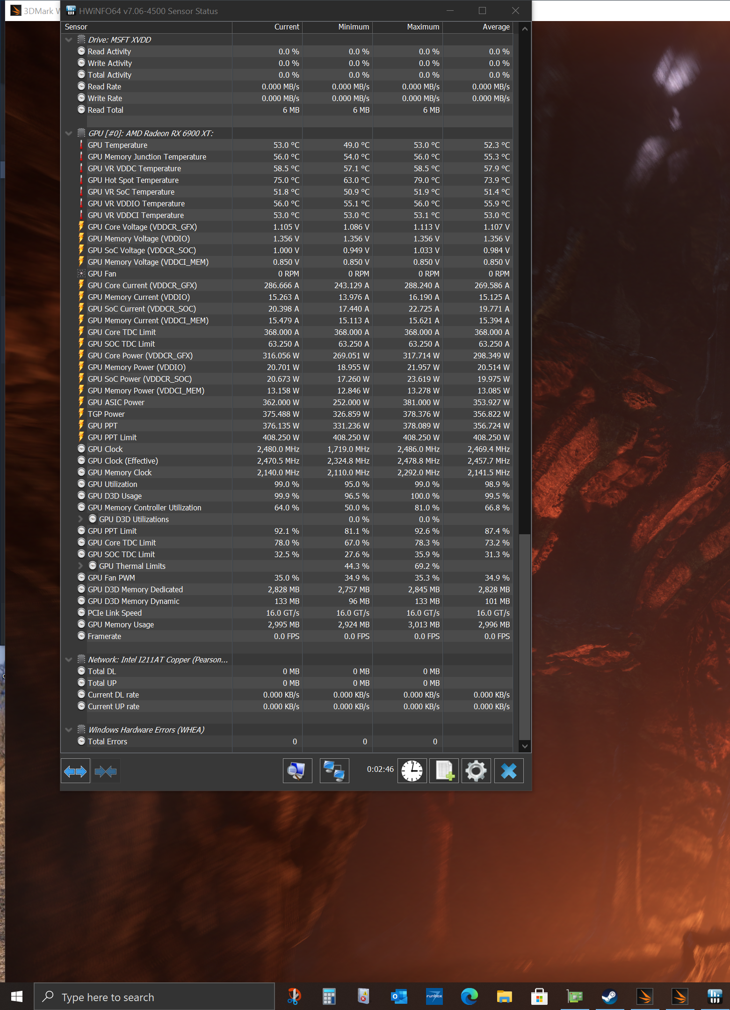The height and width of the screenshot is (1010, 730).
Task: Click the Average column header
Action: pyautogui.click(x=478, y=27)
